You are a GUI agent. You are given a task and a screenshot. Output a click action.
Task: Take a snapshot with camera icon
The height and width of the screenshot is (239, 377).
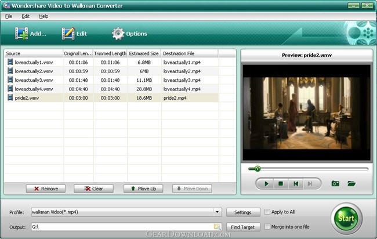tap(335, 184)
